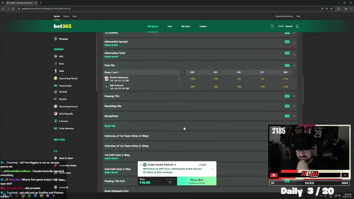The height and width of the screenshot is (199, 354).
Task: Expand Patrick Mahomes player details arrow
Action: click(178, 79)
